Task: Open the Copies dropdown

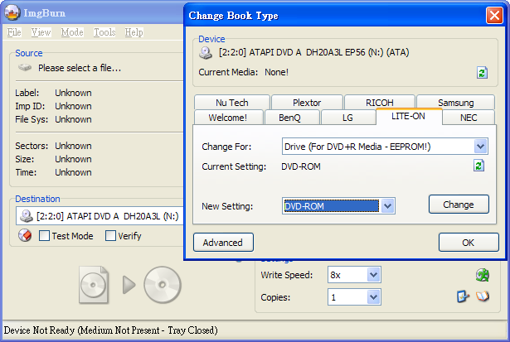Action: tap(374, 297)
